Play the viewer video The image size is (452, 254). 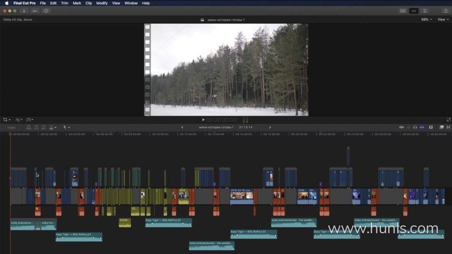(203, 119)
